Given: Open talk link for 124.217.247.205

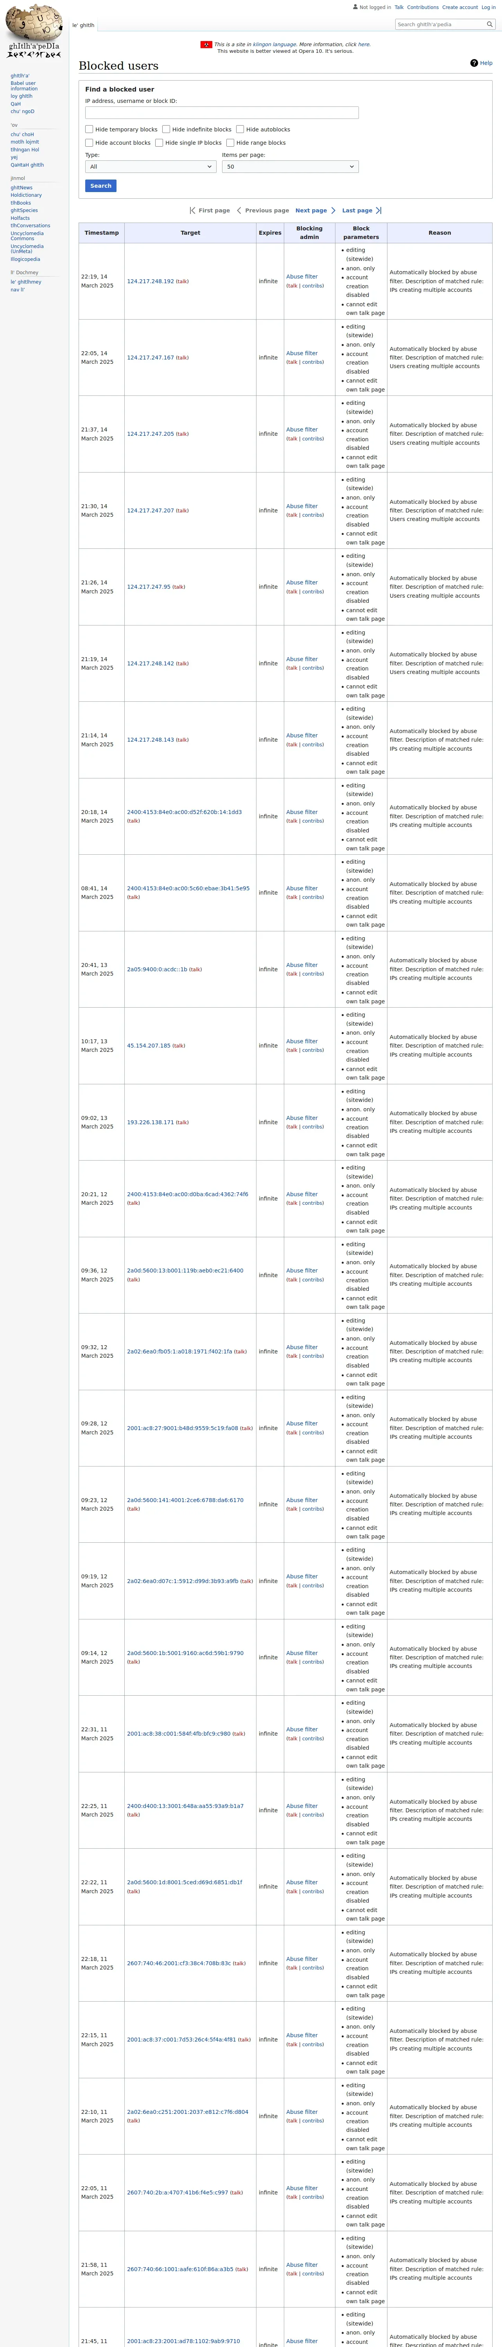Looking at the screenshot, I should click(x=182, y=435).
